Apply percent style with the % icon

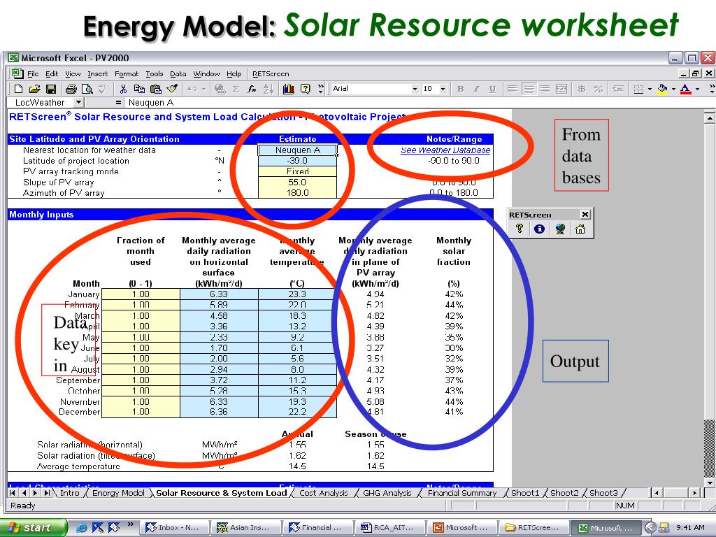(x=598, y=89)
